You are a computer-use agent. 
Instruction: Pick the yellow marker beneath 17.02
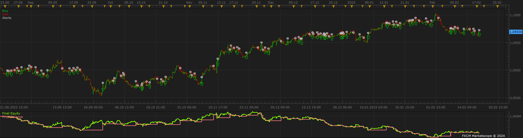pos(477,6)
